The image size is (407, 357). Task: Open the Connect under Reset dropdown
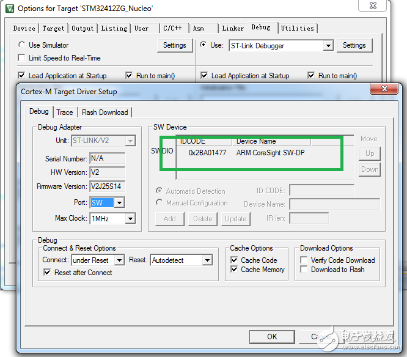click(x=119, y=260)
